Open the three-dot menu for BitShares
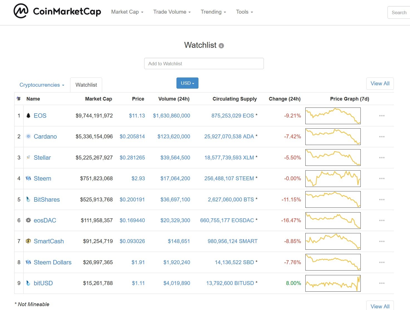This screenshot has width=410, height=310. 382,199
